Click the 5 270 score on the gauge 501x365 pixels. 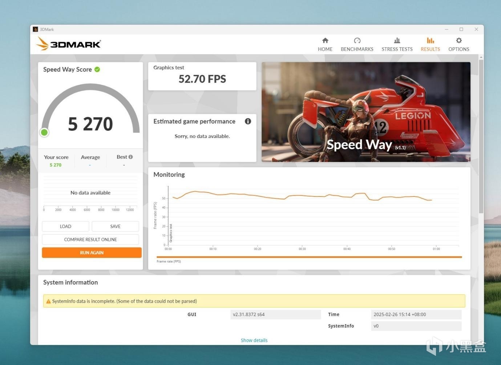pyautogui.click(x=90, y=124)
